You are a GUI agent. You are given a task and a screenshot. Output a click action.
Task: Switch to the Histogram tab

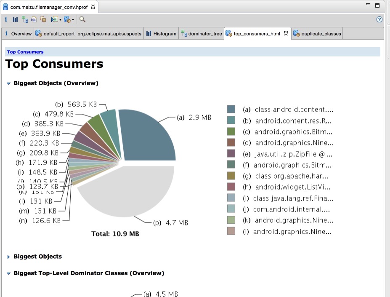[x=161, y=34]
